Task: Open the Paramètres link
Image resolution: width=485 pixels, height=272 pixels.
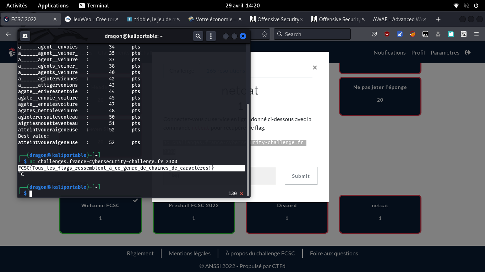Action: click(x=445, y=52)
